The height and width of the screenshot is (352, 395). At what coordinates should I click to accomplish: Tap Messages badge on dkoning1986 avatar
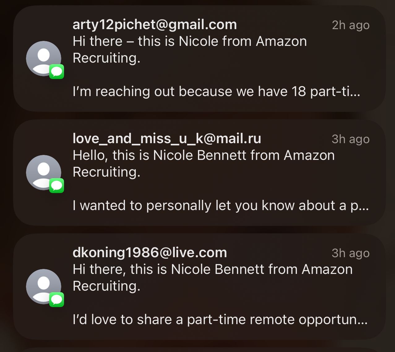click(57, 300)
